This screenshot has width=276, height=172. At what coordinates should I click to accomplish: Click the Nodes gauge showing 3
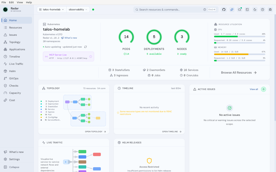coord(182,37)
